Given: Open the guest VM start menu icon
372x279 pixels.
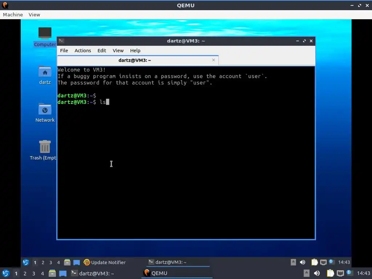Looking at the screenshot, I should (26, 262).
